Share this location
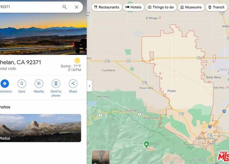Image resolution: width=229 pixels, height=164 pixels. coord(73,84)
